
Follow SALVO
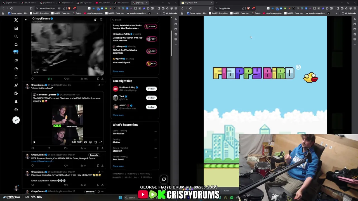151,107
